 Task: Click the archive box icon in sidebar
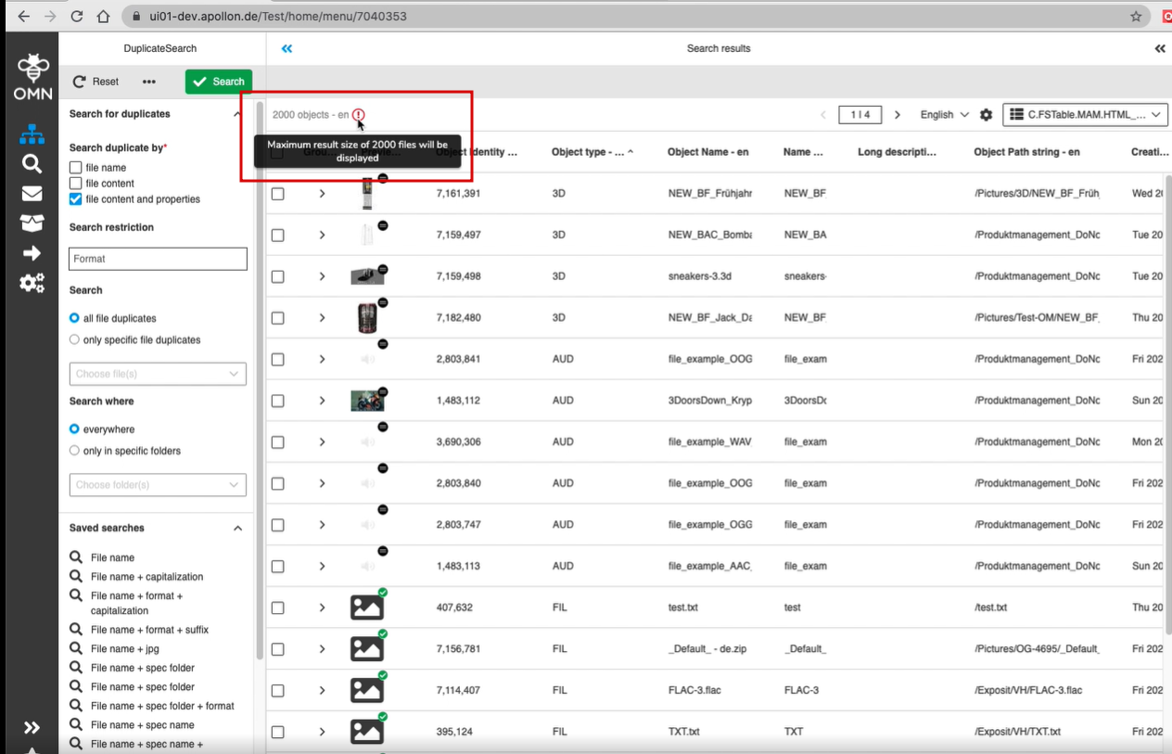tap(32, 223)
